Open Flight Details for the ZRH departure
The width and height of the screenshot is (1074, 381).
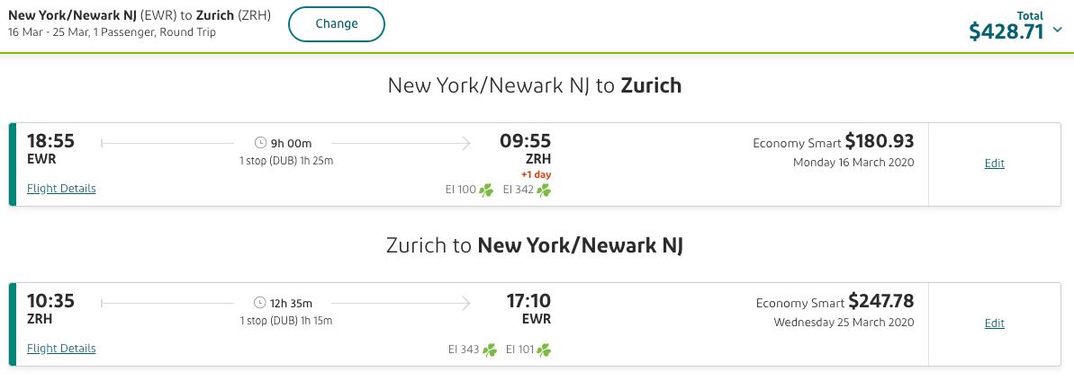(61, 349)
